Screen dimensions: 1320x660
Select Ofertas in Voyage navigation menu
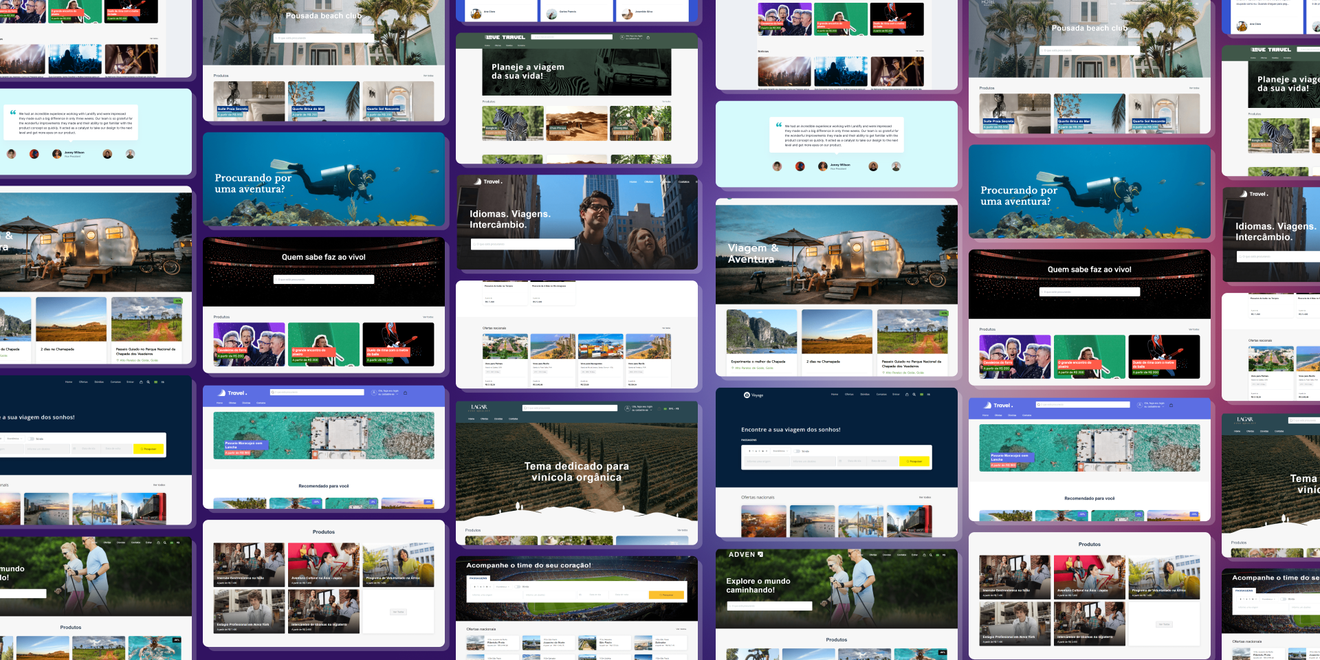click(849, 395)
